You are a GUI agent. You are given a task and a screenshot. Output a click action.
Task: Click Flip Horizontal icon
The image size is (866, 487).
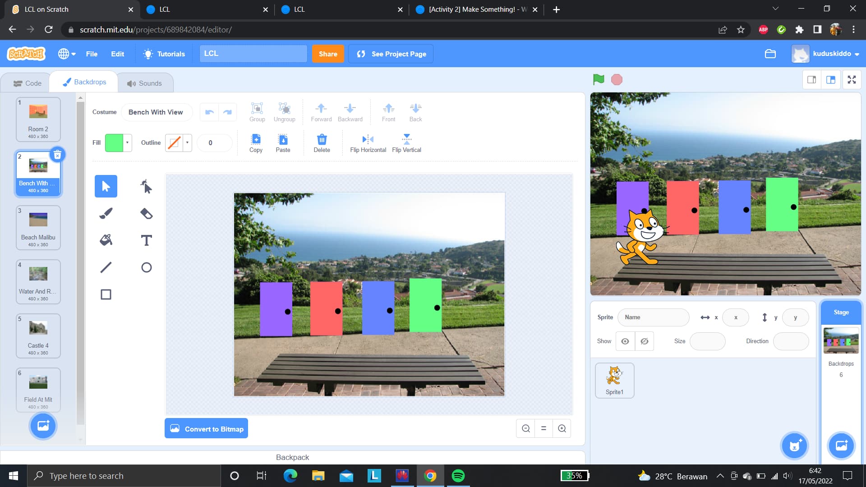point(368,139)
